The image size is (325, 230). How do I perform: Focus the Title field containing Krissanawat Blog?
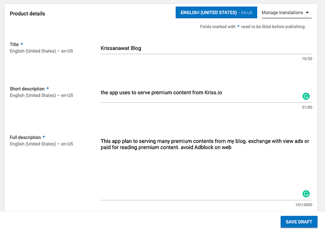pyautogui.click(x=206, y=48)
